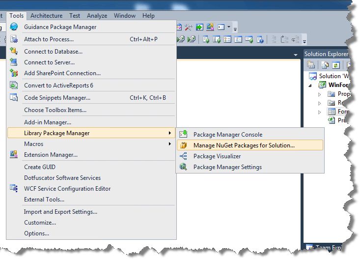Click Create GUID menu item

pos(91,167)
